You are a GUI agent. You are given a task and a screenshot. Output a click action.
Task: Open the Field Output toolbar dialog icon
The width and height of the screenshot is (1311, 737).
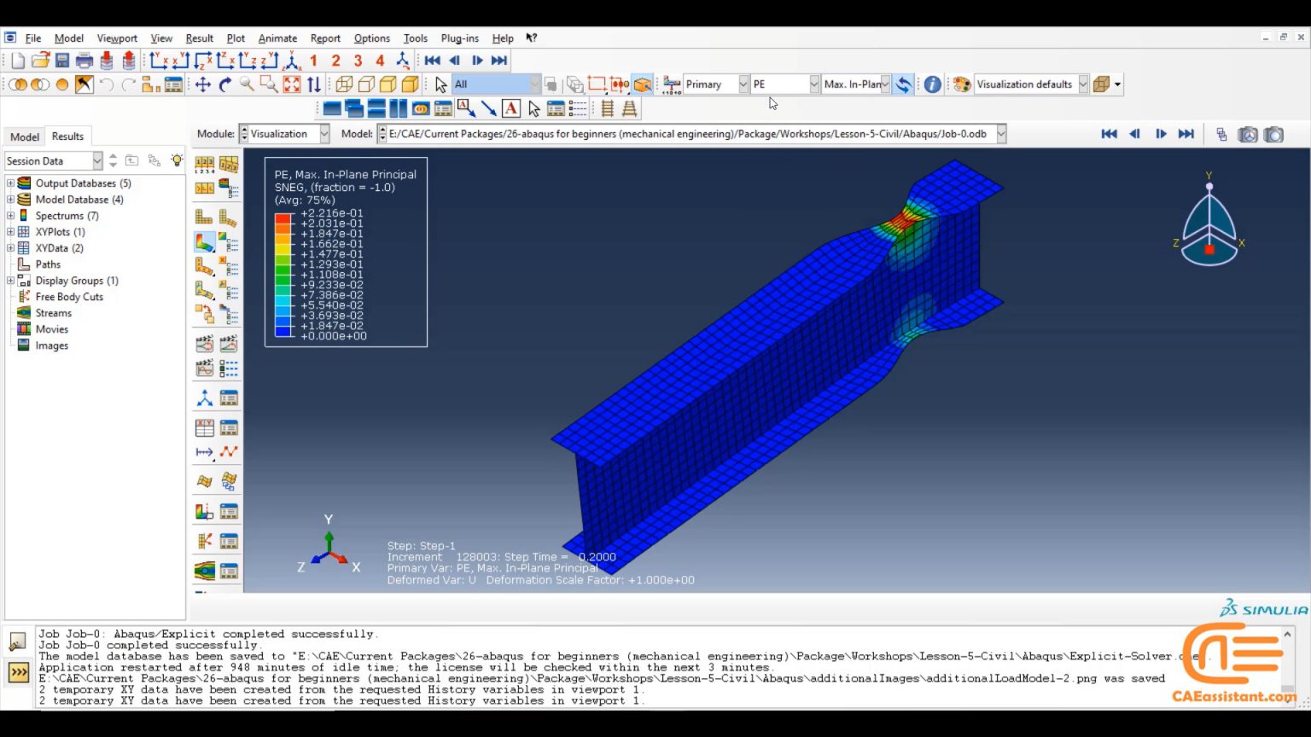click(672, 84)
